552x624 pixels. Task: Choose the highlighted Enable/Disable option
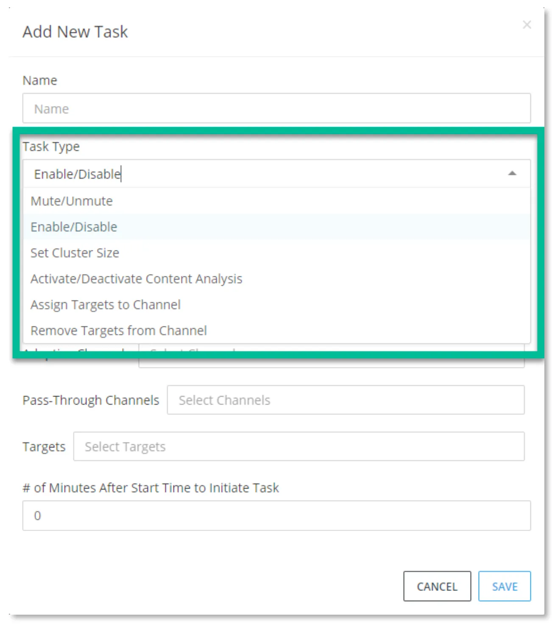point(276,227)
